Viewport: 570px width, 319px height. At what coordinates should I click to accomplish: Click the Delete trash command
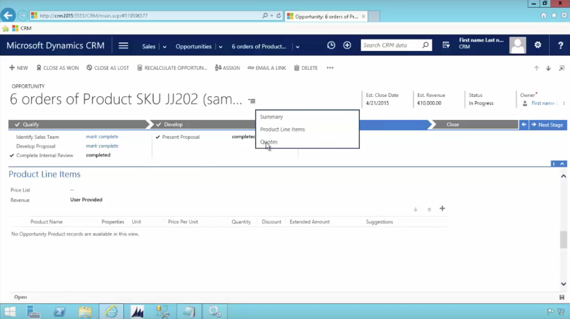pyautogui.click(x=306, y=68)
